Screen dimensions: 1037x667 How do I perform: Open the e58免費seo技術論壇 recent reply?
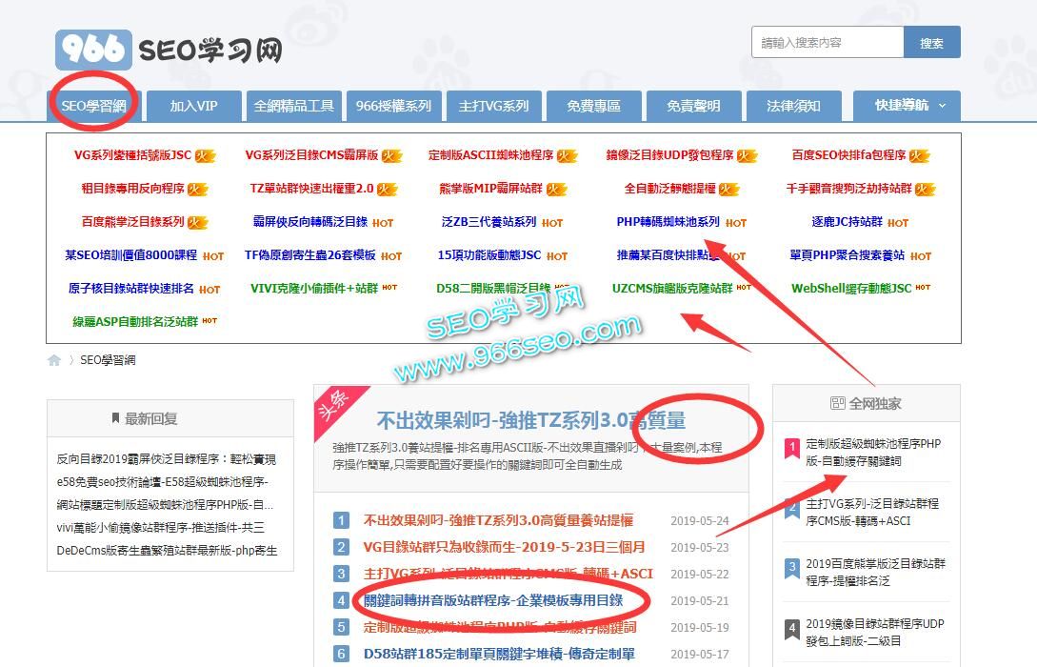pos(163,482)
